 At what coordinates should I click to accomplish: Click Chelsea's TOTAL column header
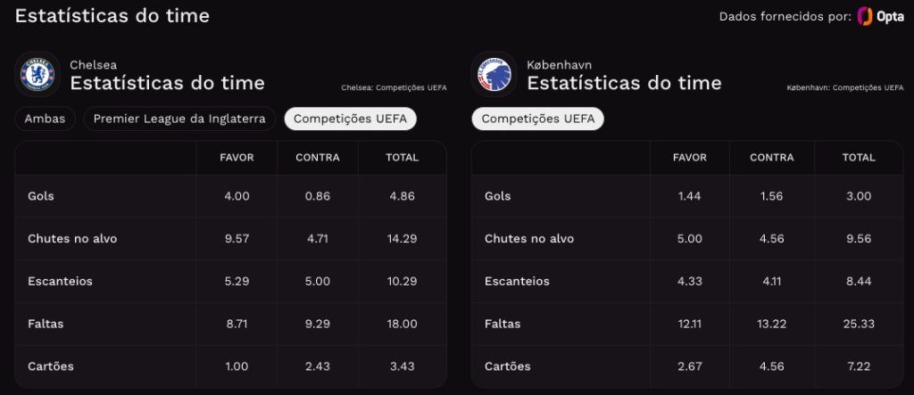[x=403, y=158]
